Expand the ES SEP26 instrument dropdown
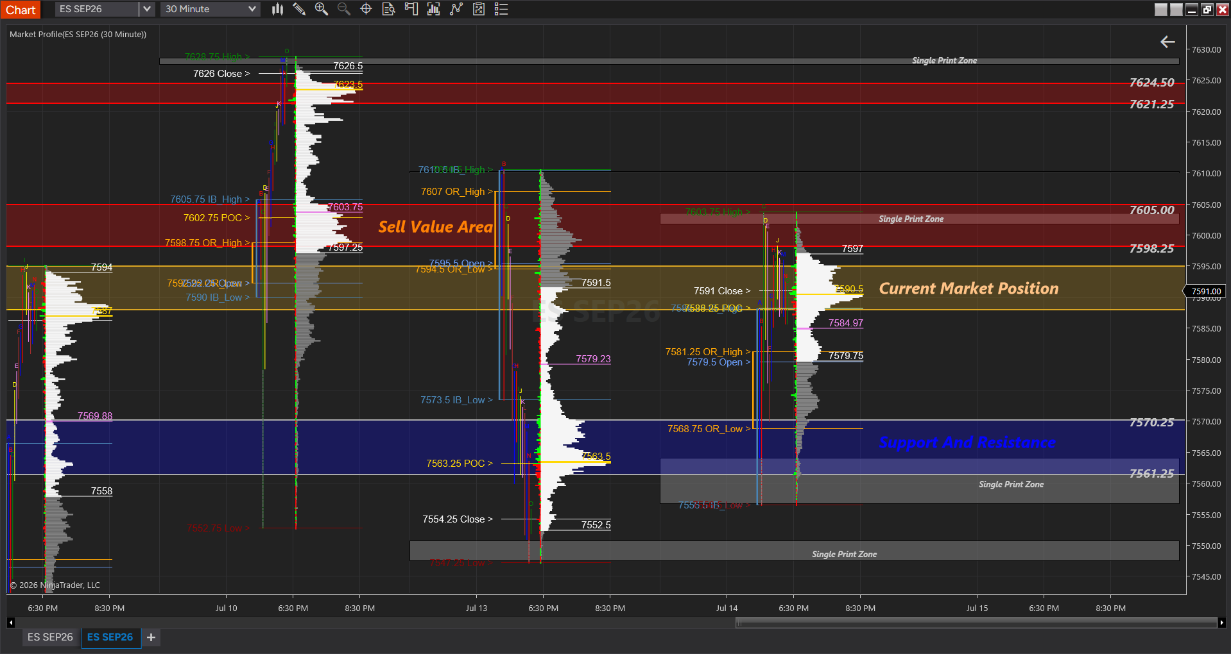Viewport: 1231px width, 654px height. pyautogui.click(x=147, y=9)
